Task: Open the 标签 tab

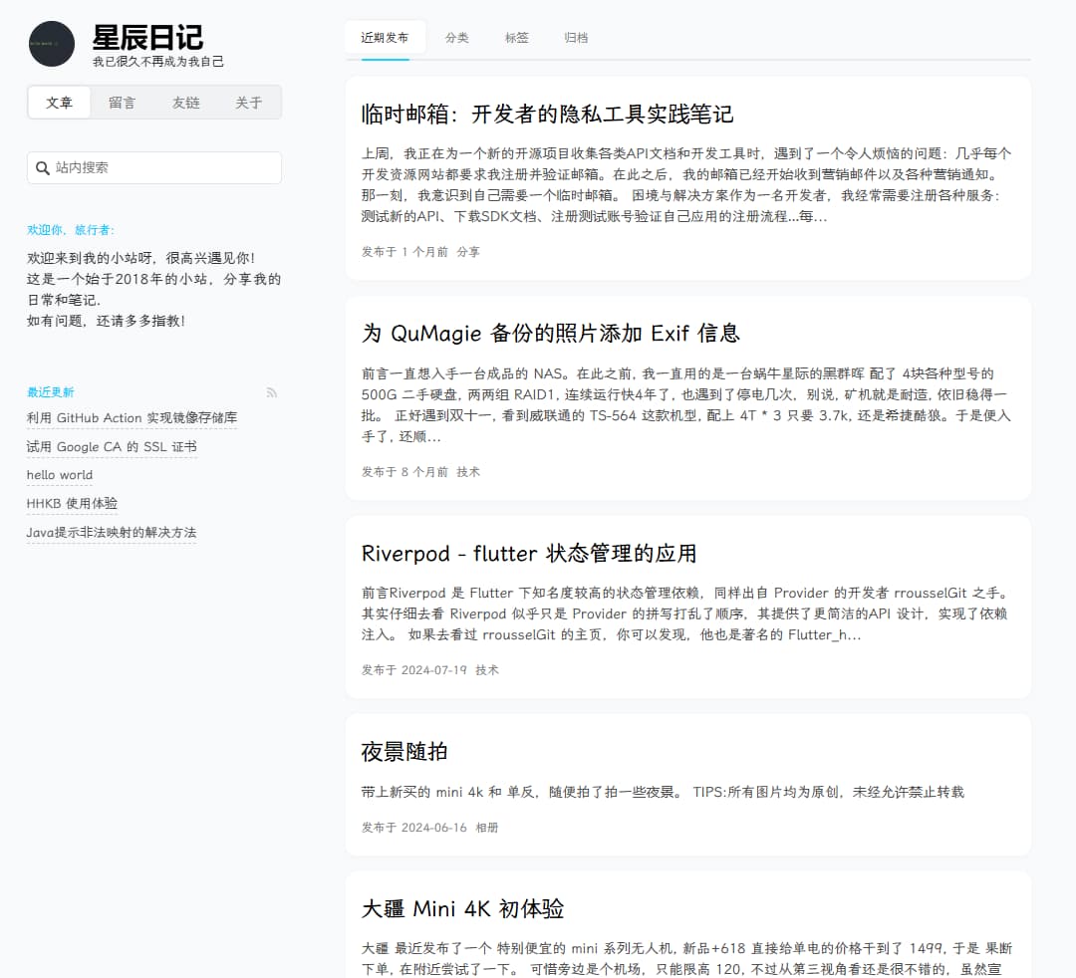Action: (516, 38)
